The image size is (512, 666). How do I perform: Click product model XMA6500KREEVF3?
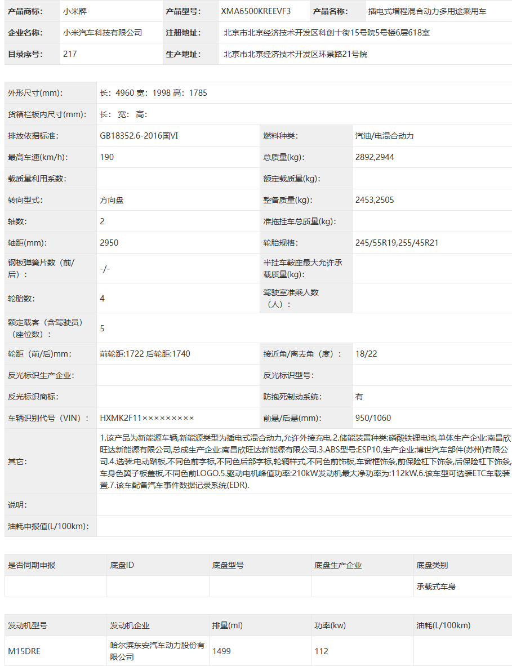pyautogui.click(x=256, y=11)
